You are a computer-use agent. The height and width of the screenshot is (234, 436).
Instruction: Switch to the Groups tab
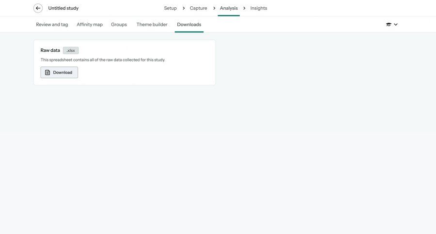tap(119, 25)
